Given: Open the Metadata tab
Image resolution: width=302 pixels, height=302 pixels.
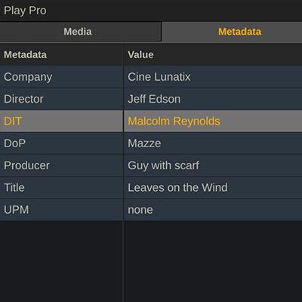Looking at the screenshot, I should [x=232, y=32].
